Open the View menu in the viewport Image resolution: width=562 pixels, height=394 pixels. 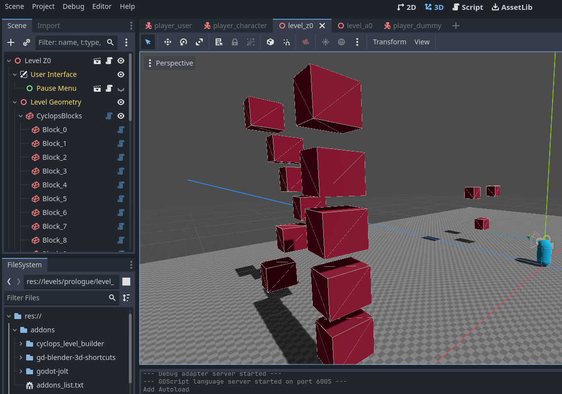coord(421,42)
